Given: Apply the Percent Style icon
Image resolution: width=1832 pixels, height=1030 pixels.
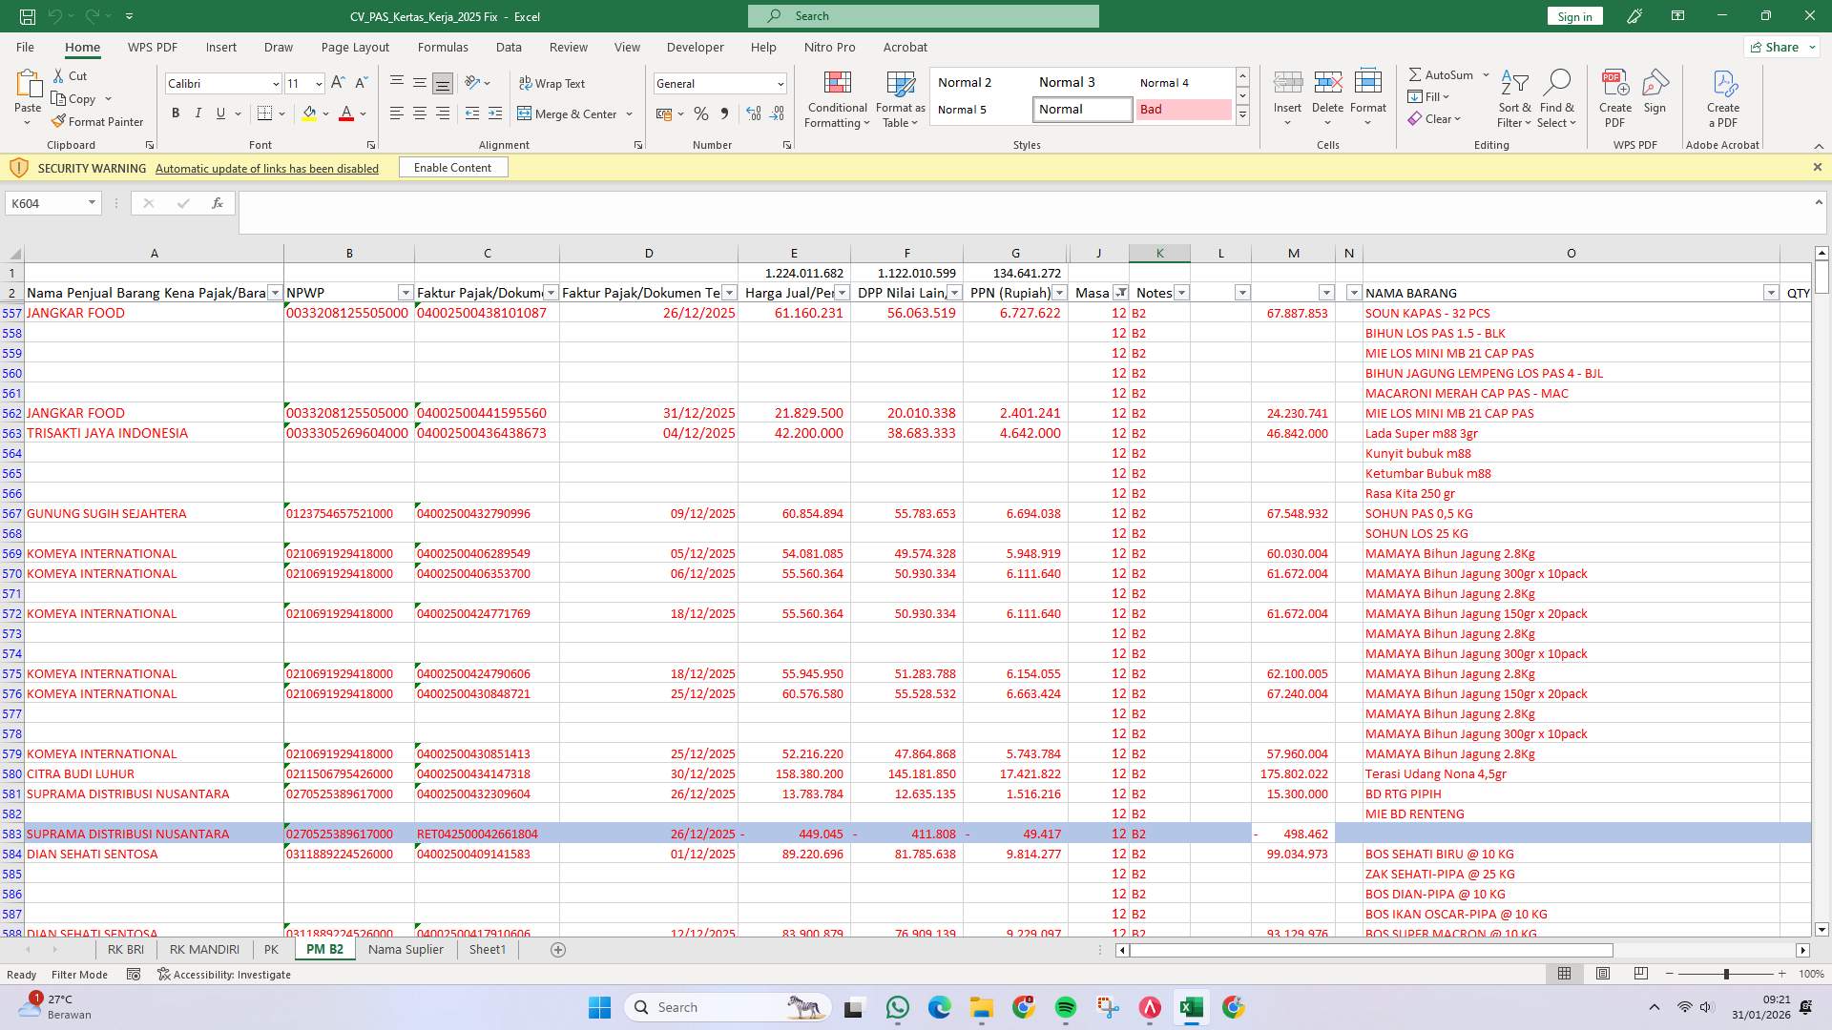Looking at the screenshot, I should point(701,113).
